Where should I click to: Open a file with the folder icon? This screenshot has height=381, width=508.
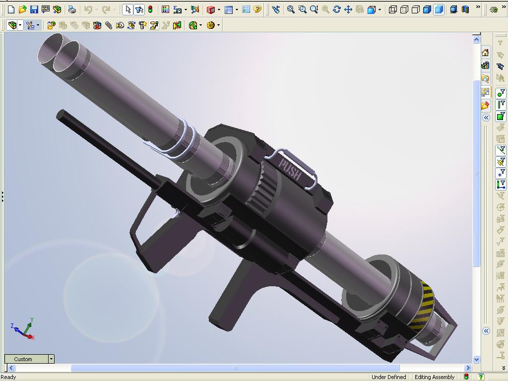click(22, 9)
